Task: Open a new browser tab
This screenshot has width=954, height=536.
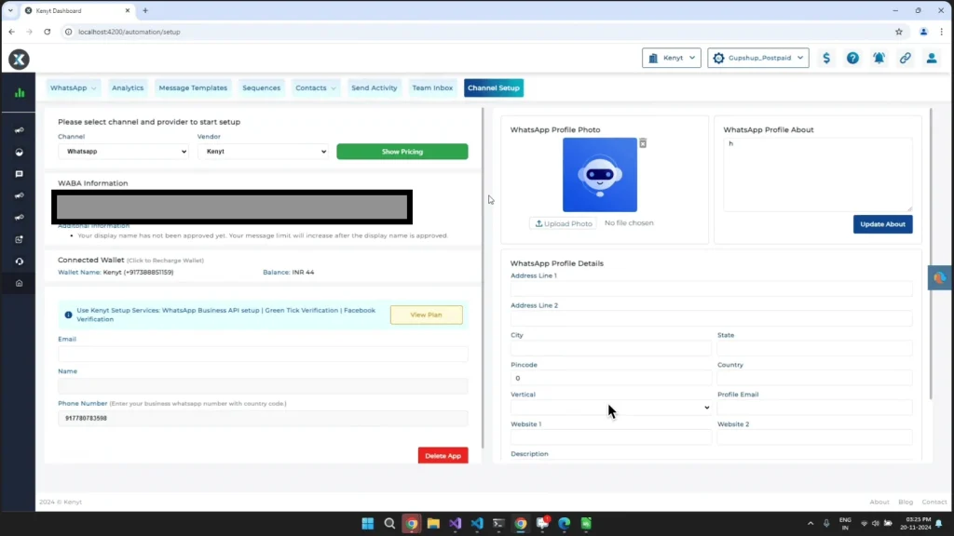Action: (144, 10)
